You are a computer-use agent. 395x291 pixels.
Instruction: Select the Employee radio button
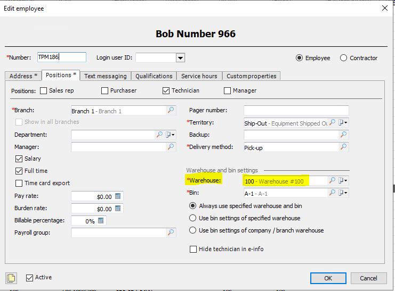pyautogui.click(x=299, y=58)
